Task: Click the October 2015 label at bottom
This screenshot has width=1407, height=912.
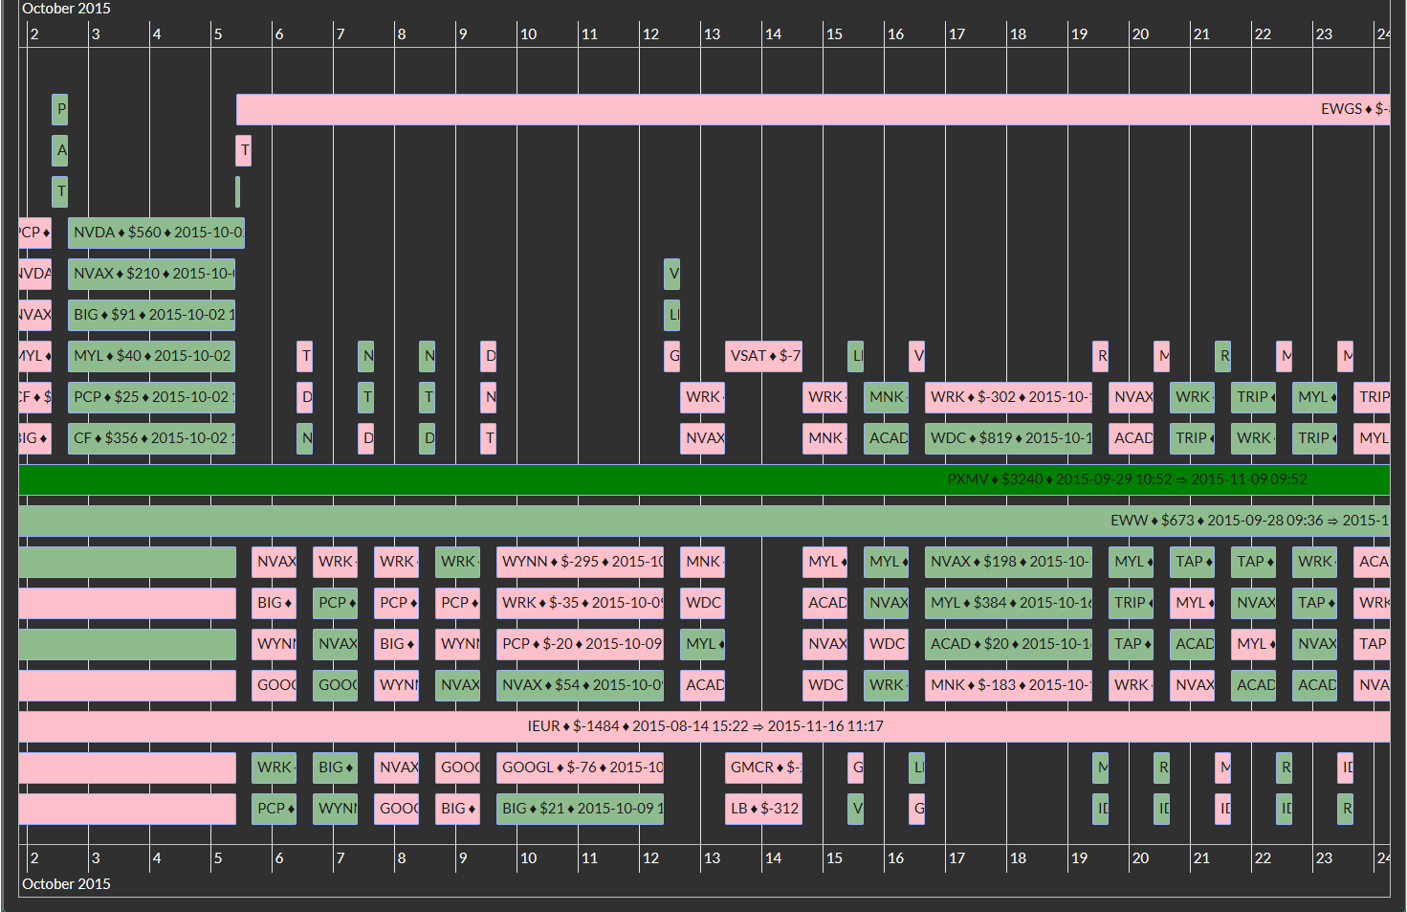Action: (66, 884)
